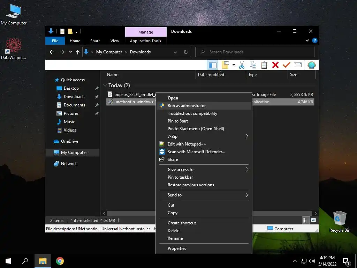
Task: Select Quick access in navigation pane
Action: [x=73, y=80]
